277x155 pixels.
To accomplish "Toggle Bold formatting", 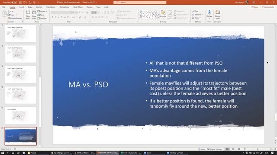I will [52, 17].
